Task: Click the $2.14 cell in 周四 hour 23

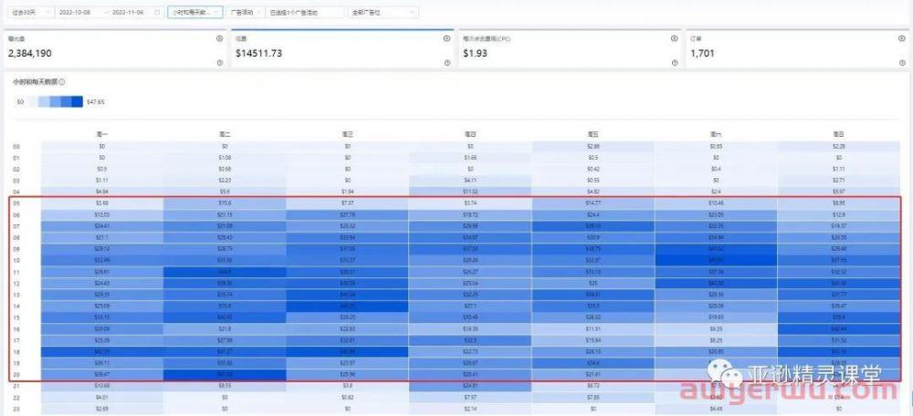Action: click(470, 409)
